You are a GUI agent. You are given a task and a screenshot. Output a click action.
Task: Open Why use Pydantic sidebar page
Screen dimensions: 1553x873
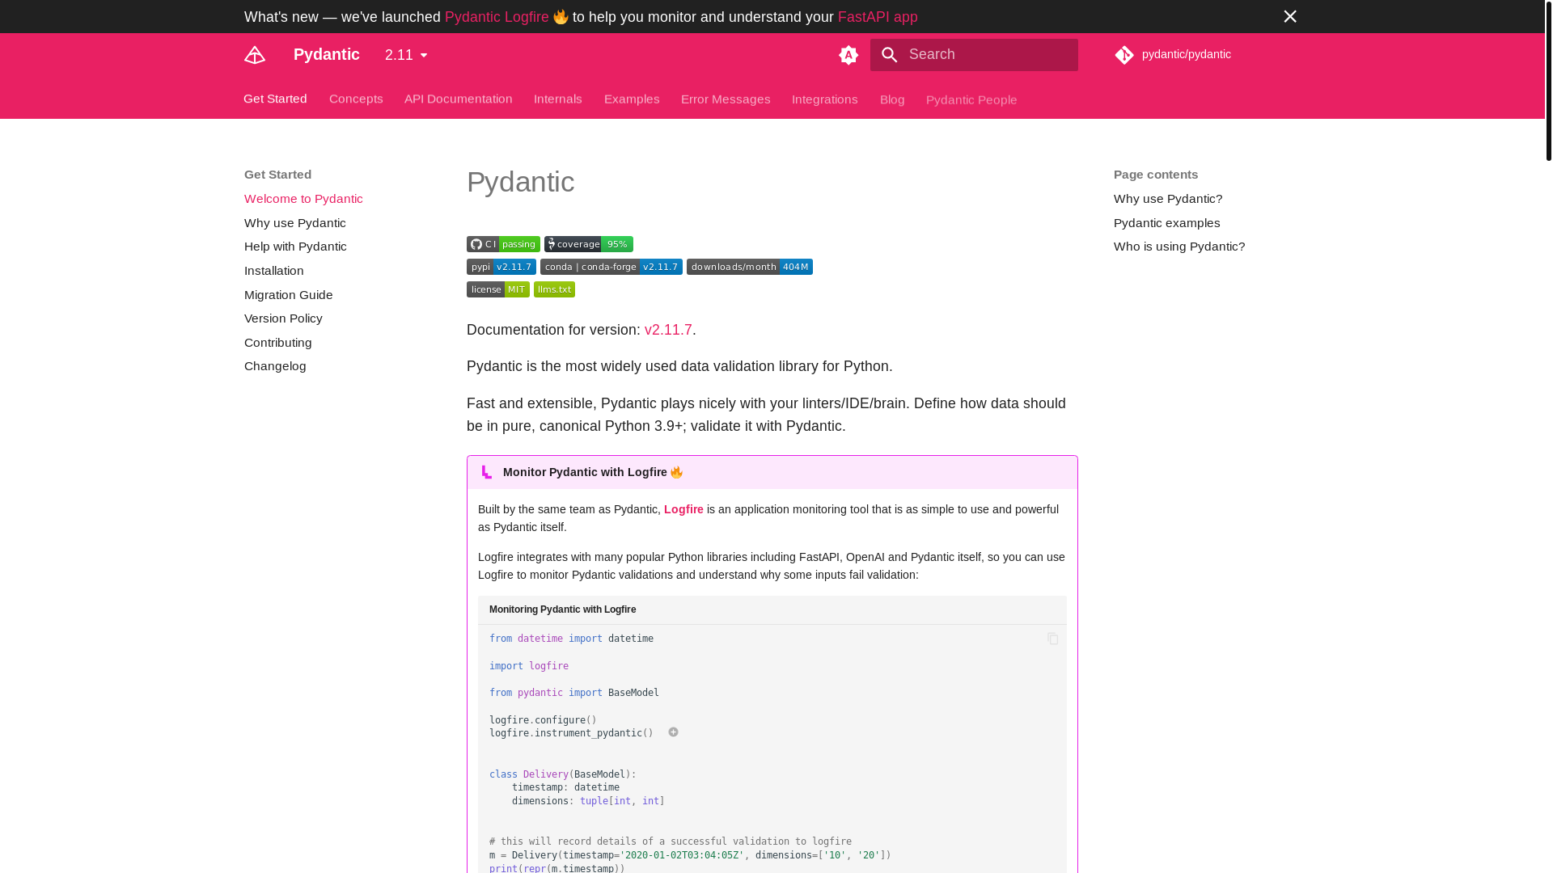(294, 223)
